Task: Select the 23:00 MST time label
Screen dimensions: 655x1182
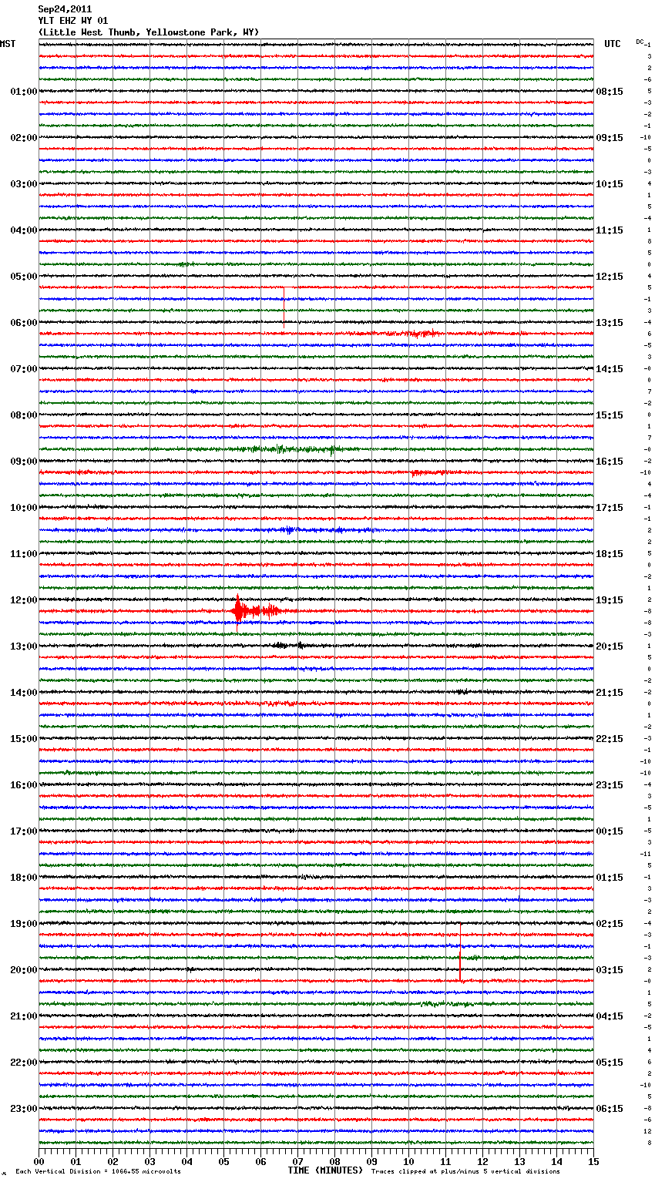Action: [x=24, y=1109]
